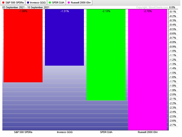Screen dimensions: 182x137
Task: Click the -1.5% axis tick label
Action: 173,73
